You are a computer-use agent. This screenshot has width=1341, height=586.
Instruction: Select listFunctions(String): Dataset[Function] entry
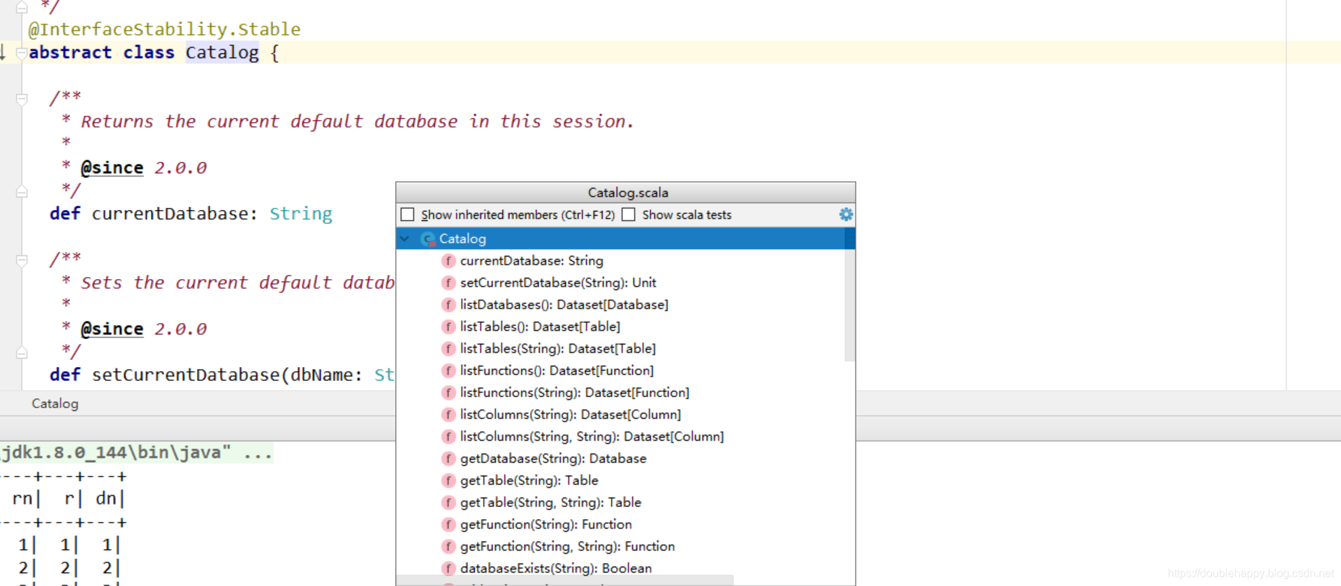tap(575, 393)
